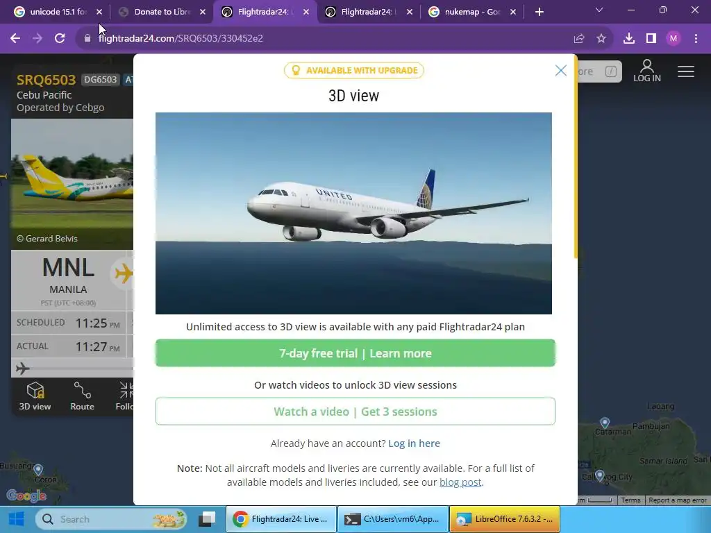Open map Terms link
Screen dimensions: 711x533
[630, 500]
